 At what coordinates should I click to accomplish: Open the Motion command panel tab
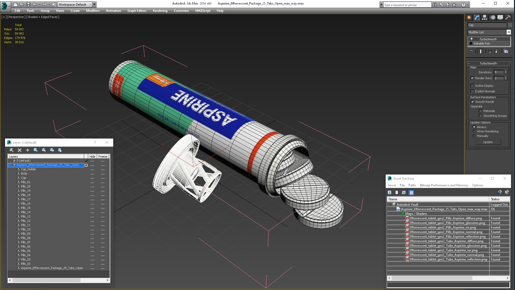(x=493, y=17)
